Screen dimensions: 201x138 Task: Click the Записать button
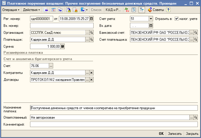[x=175, y=134]
